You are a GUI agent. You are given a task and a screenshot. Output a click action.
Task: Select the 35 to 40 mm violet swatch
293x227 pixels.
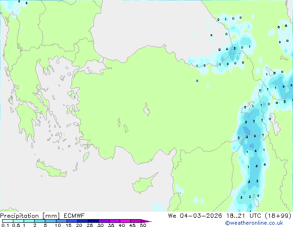pyautogui.click(x=114, y=221)
